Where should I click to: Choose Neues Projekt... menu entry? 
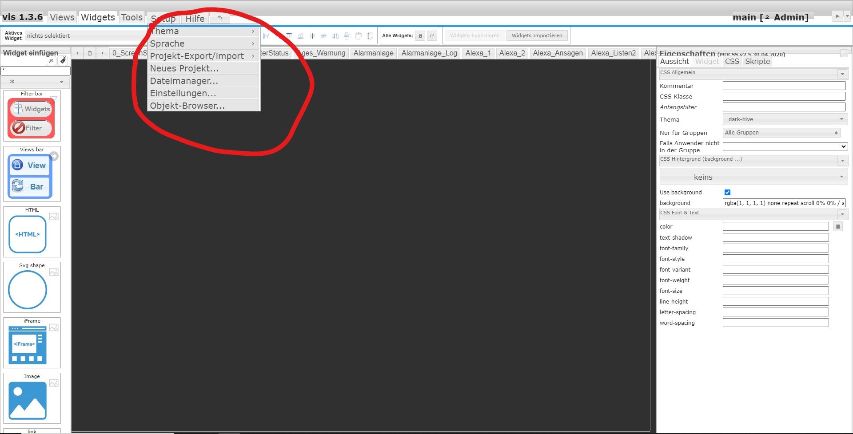[x=203, y=68]
